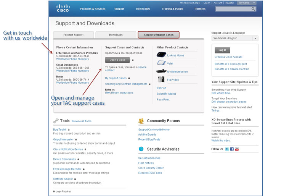The image size is (305, 196).
Task: Open Benefits of a Service Contract
Action: (x=232, y=69)
